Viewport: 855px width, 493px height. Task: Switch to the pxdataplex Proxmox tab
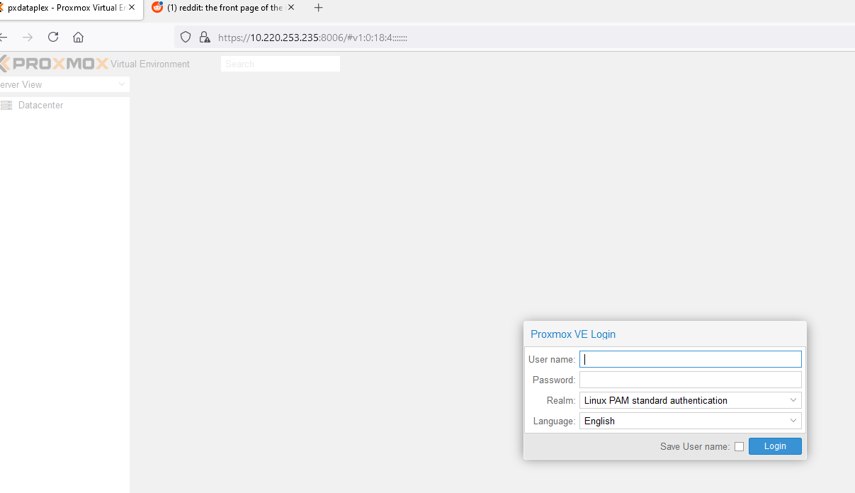[x=69, y=8]
